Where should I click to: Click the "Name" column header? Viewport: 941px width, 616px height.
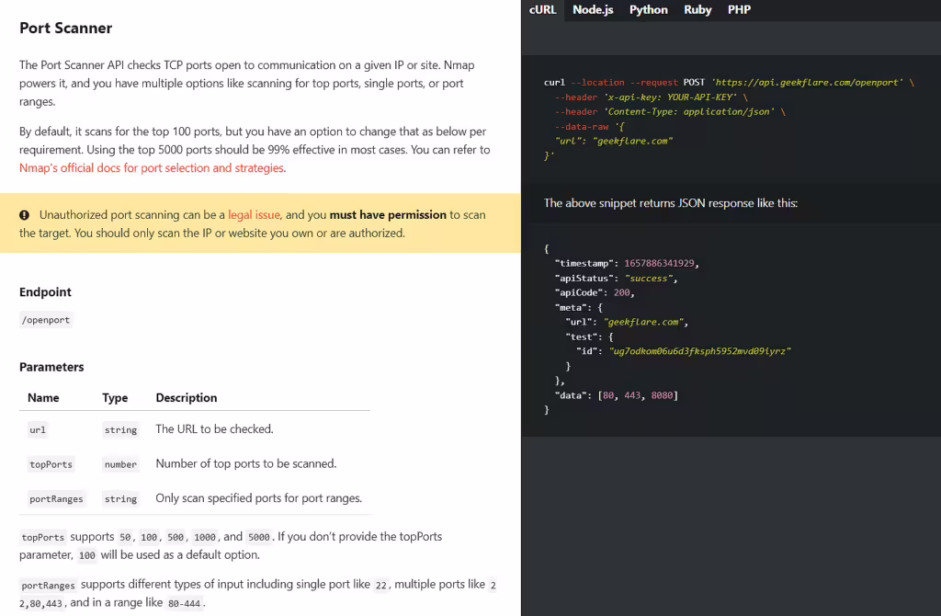tap(43, 398)
